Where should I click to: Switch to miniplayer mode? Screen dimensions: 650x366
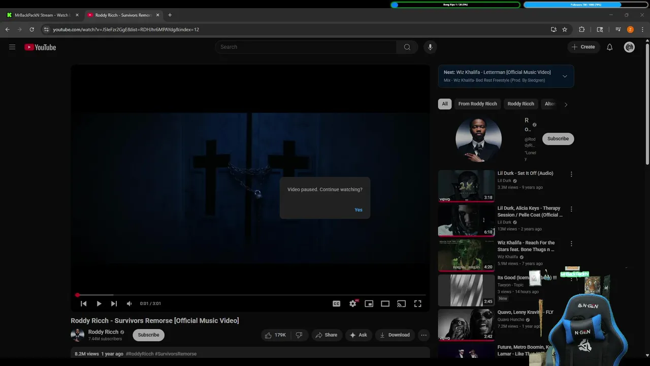pos(369,303)
